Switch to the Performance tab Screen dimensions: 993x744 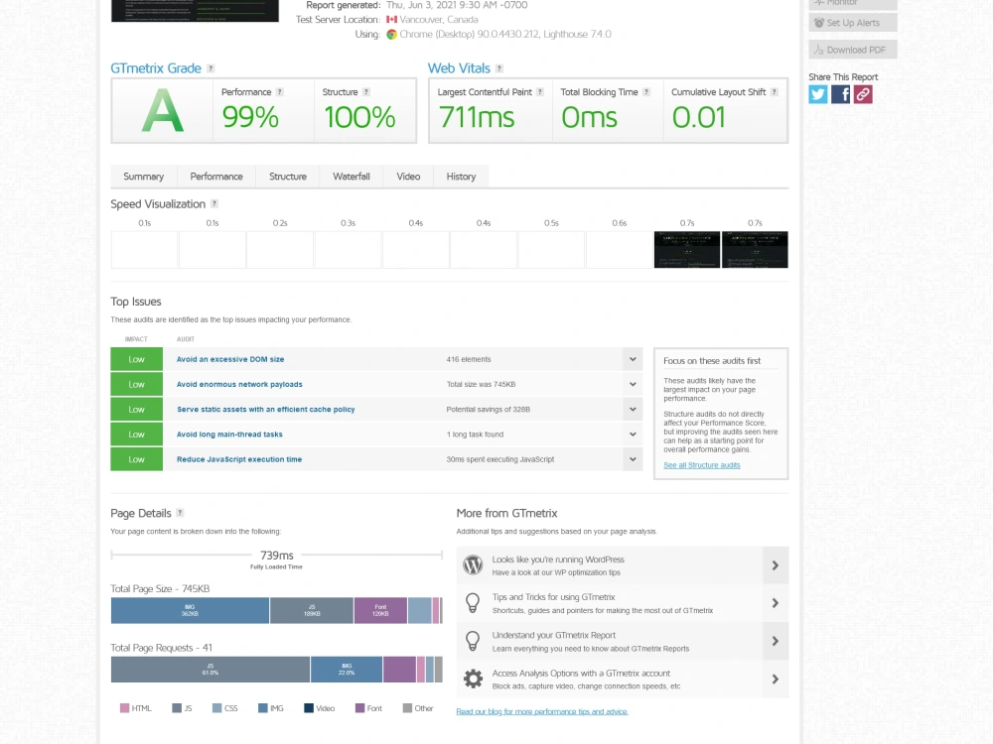(x=216, y=177)
